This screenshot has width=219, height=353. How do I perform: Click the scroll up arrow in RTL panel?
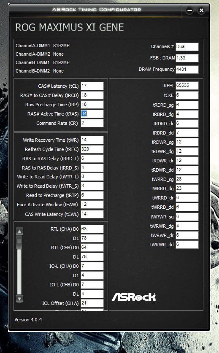(19, 231)
